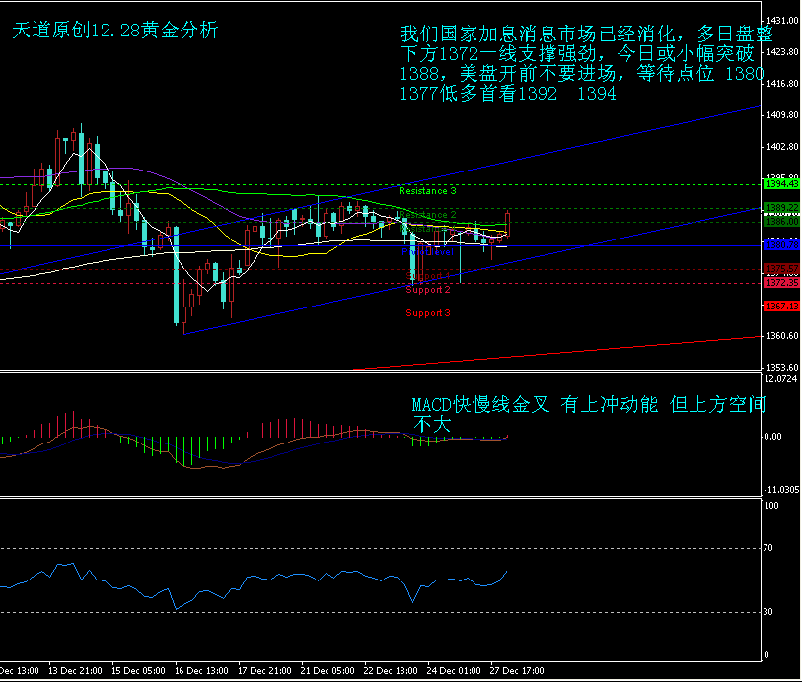Select the Support 3 level label
The image size is (802, 682).
tap(428, 313)
